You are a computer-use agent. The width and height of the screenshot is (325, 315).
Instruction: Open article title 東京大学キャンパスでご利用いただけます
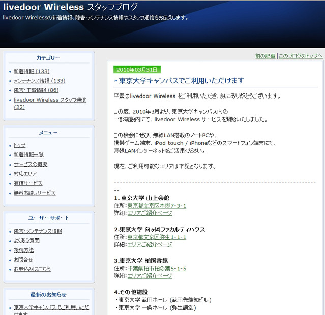(182, 81)
